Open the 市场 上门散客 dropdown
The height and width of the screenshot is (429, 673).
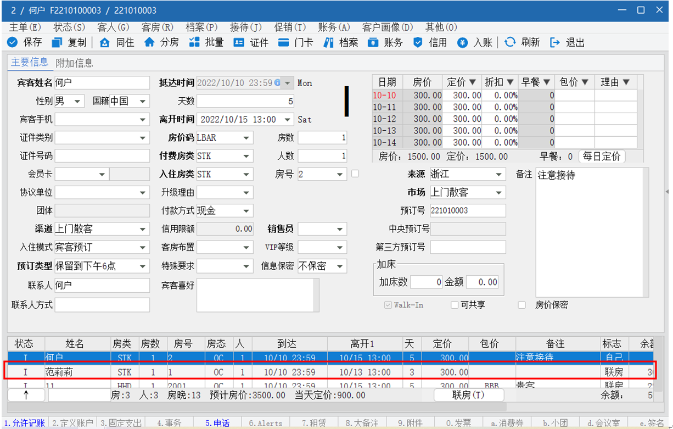coord(498,192)
